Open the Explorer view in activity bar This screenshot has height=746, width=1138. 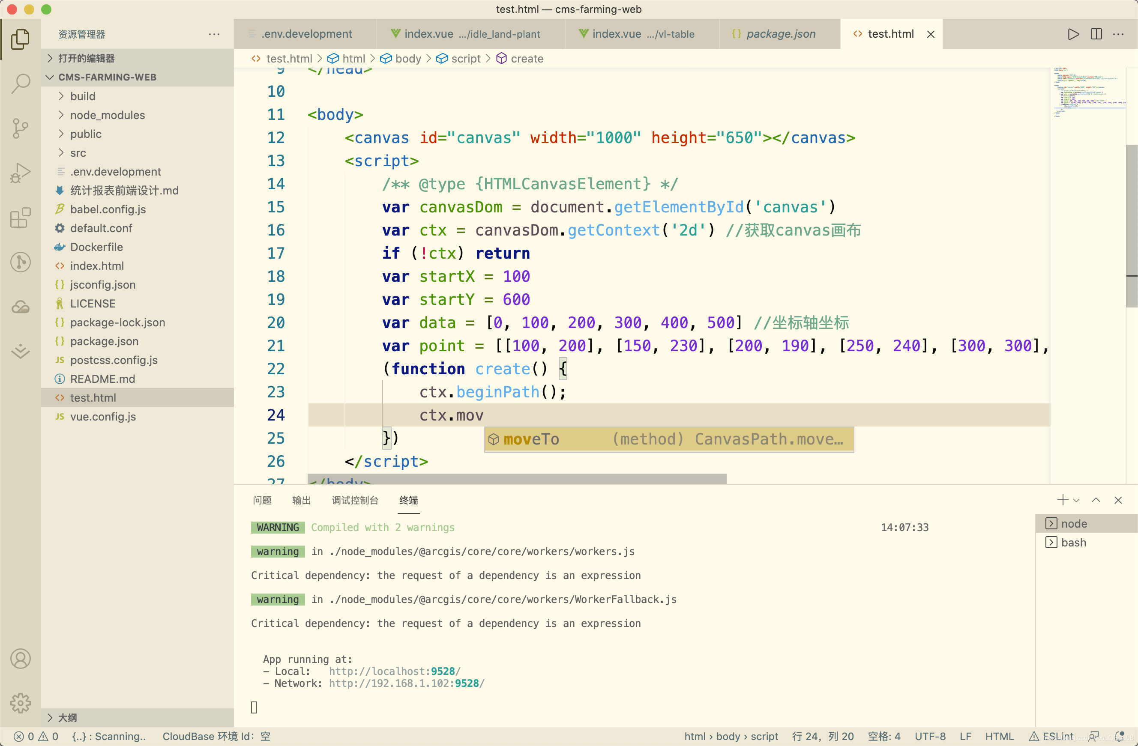click(20, 39)
